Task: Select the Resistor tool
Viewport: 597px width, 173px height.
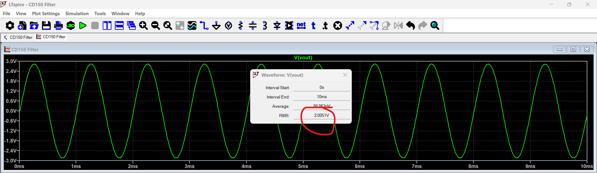Action: pyautogui.click(x=241, y=25)
